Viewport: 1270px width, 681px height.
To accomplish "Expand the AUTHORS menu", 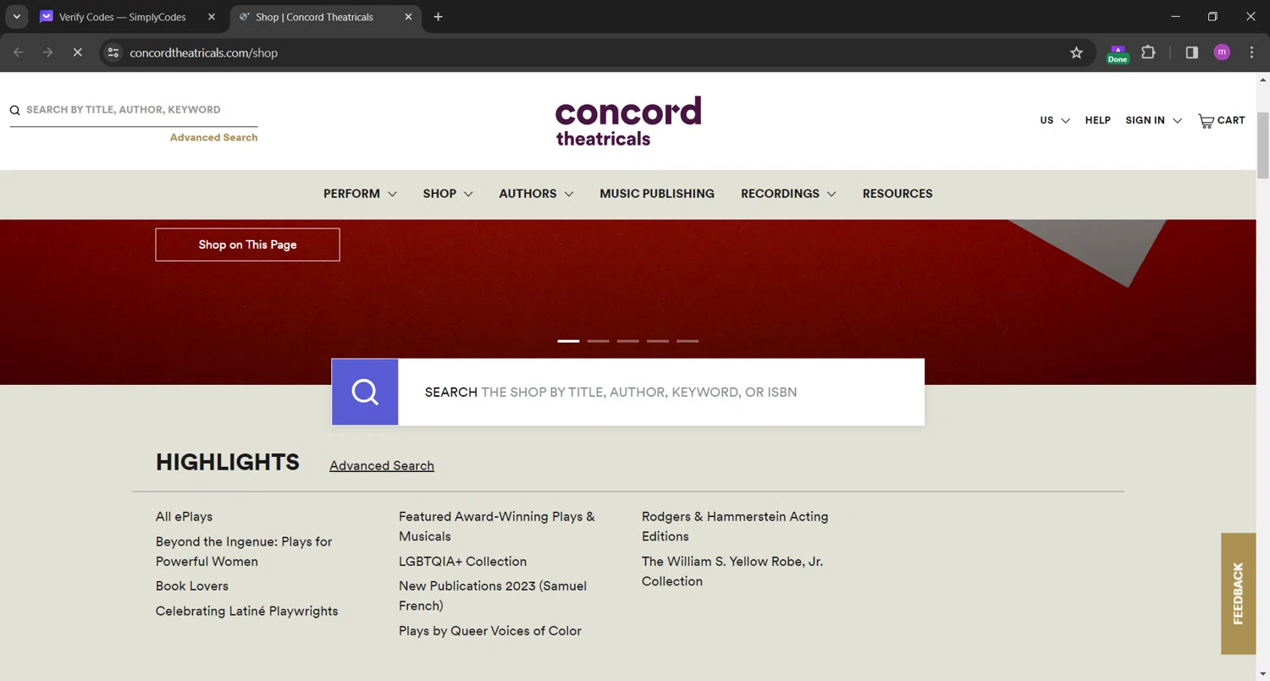I will pyautogui.click(x=536, y=194).
